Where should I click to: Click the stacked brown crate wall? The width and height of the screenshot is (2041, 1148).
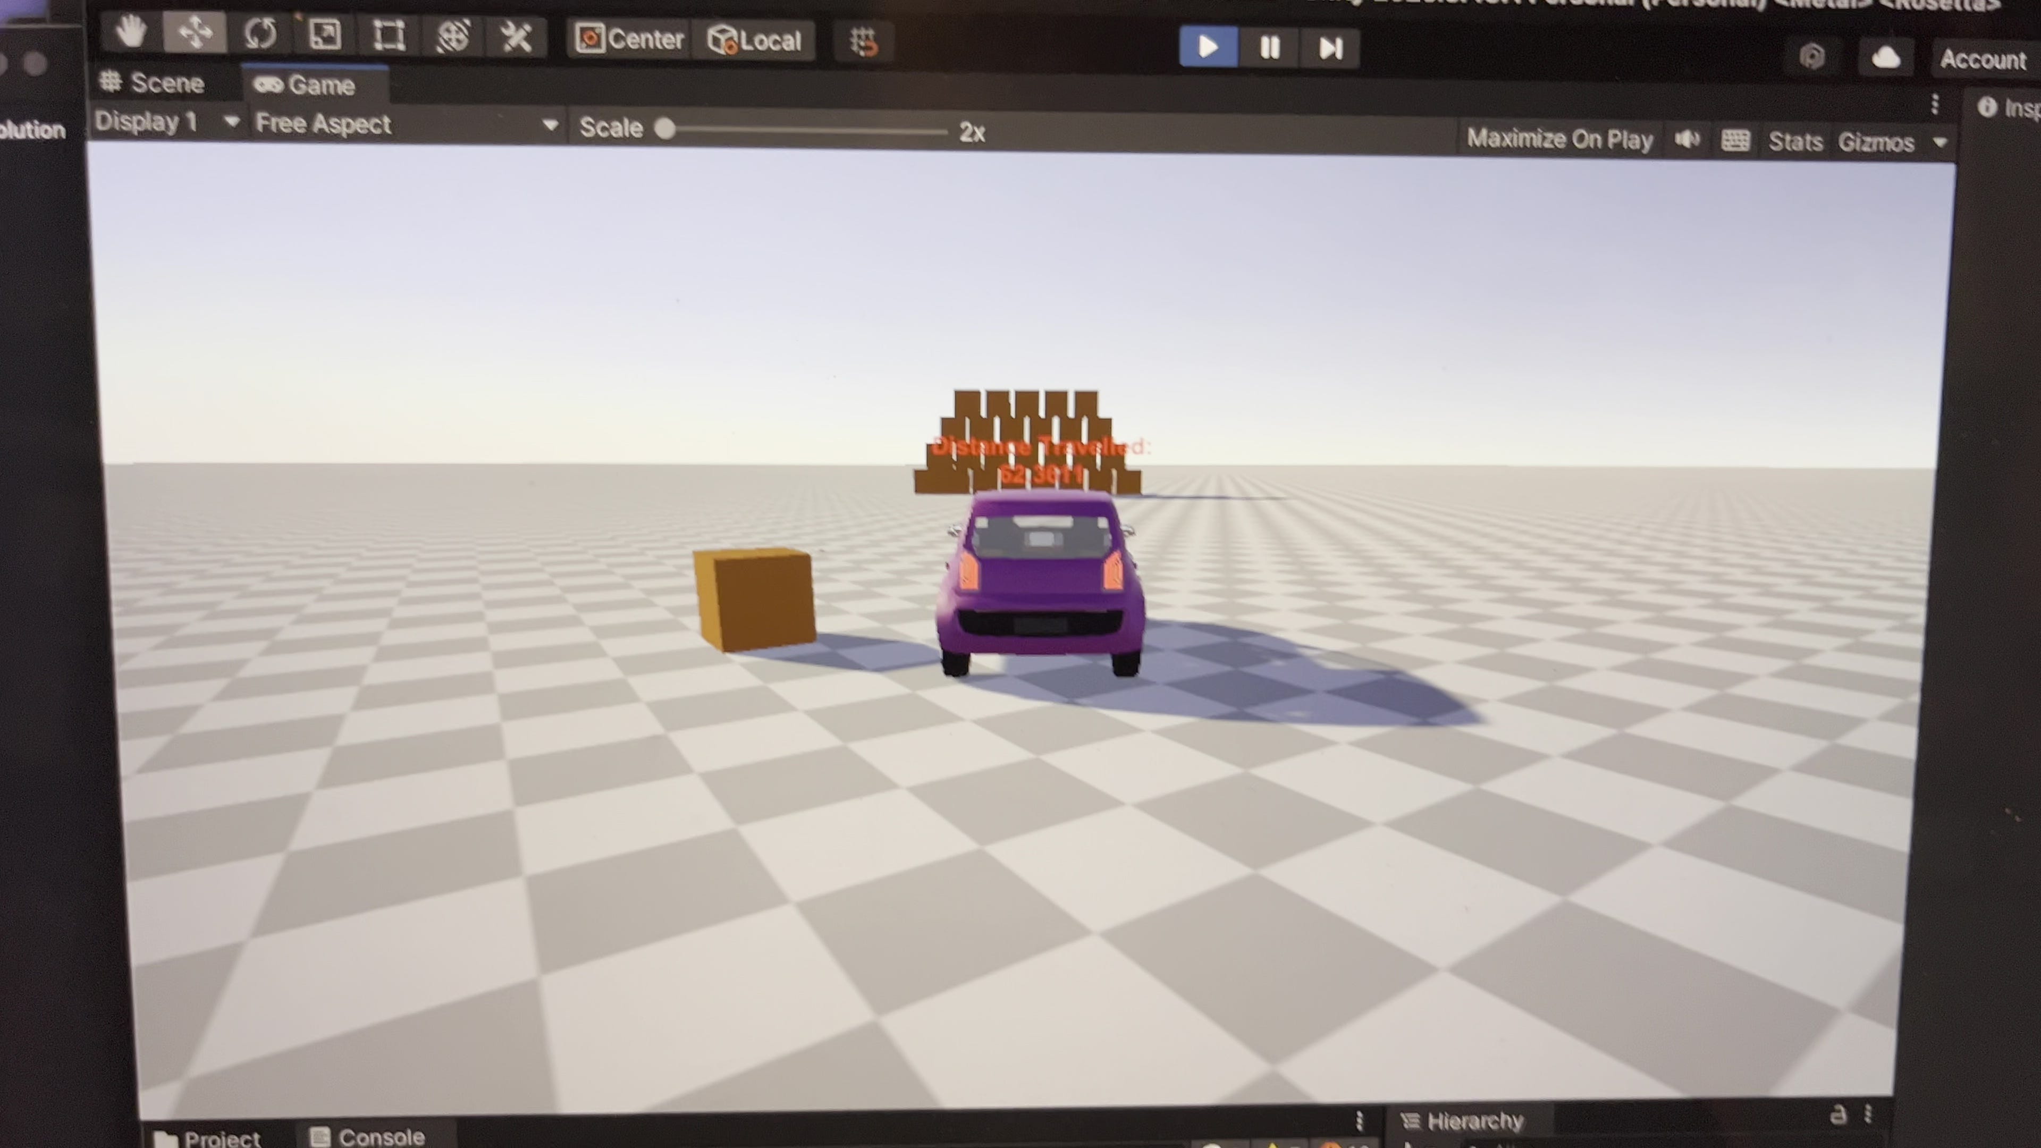pyautogui.click(x=1027, y=442)
